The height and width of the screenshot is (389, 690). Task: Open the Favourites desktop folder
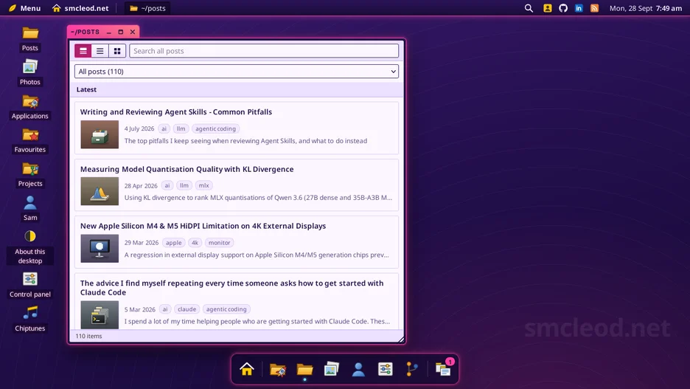(x=30, y=140)
